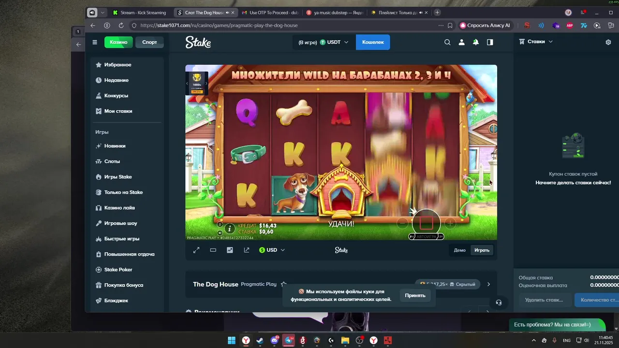The image size is (619, 348).
Task: Open the slot game menu icon
Action: click(220, 224)
